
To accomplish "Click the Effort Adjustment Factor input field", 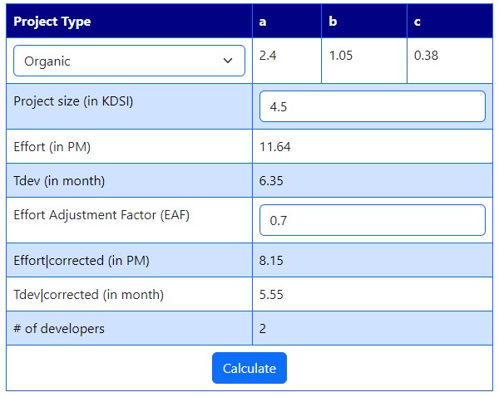I will 373,220.
